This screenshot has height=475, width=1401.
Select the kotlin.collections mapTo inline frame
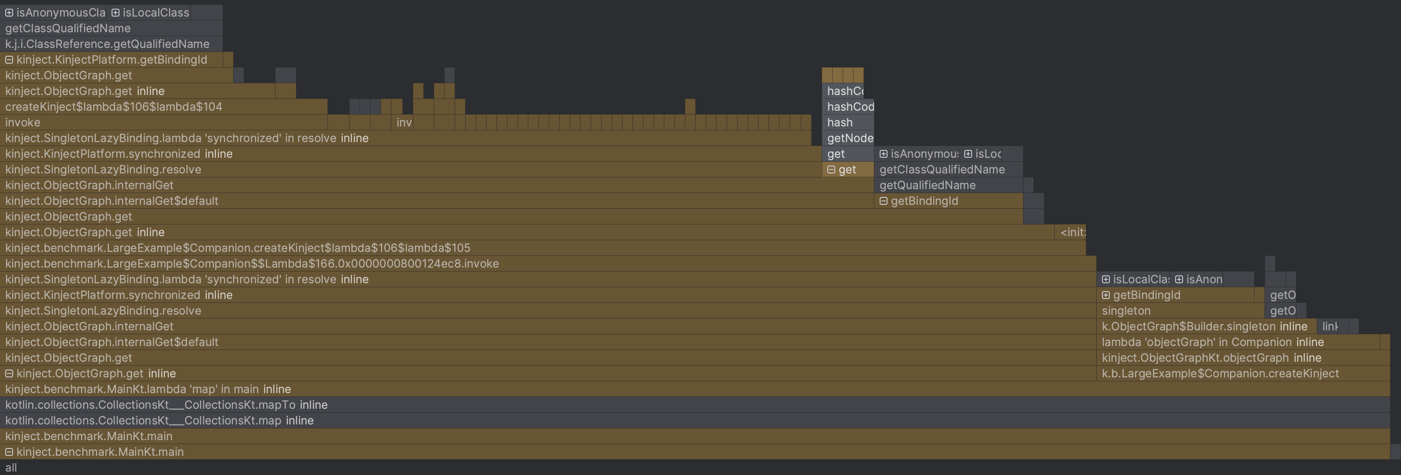166,405
